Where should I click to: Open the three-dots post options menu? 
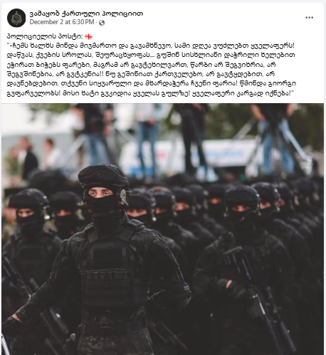[x=309, y=18]
